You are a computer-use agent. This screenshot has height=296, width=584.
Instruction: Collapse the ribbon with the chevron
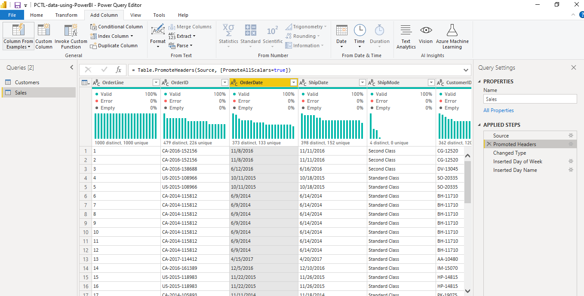tap(574, 15)
